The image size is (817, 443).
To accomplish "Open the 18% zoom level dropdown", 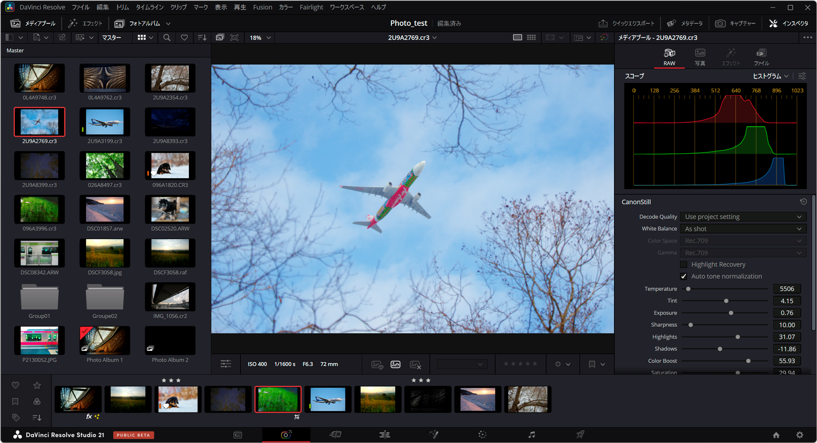I will 260,37.
